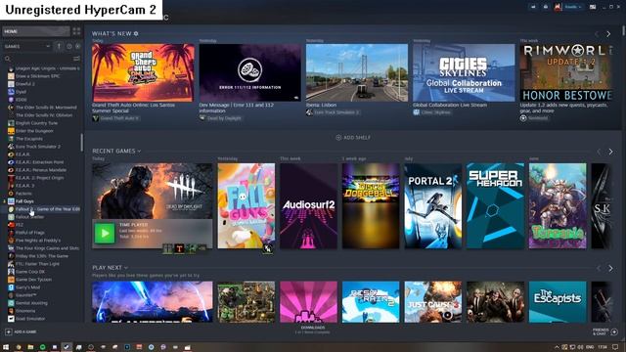This screenshot has width=626, height=352.
Task: Select Five Nights at Freddy's in the list
Action: click(x=38, y=241)
